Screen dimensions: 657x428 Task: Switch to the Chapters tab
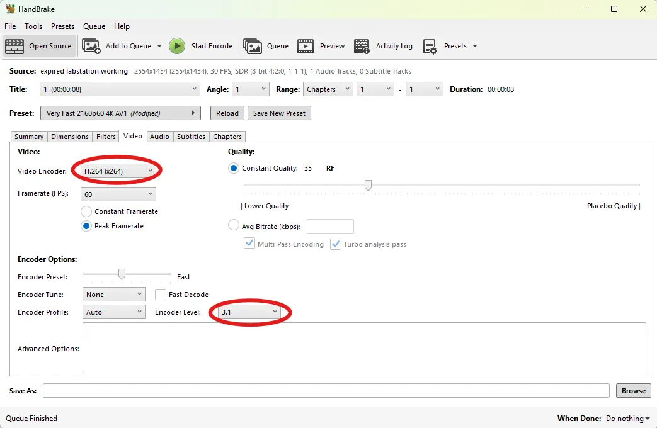point(227,137)
